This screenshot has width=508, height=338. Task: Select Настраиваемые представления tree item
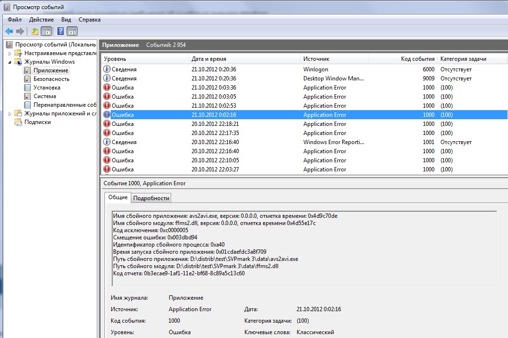coord(60,53)
